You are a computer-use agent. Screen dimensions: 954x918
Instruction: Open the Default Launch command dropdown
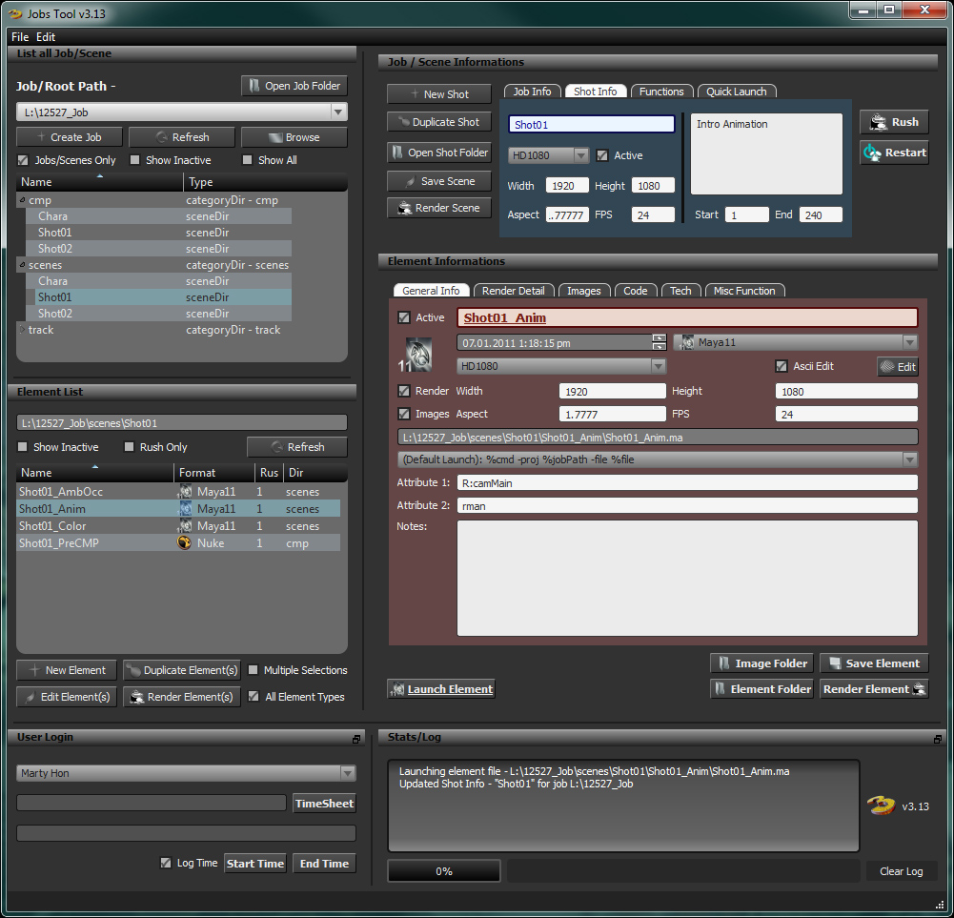pos(909,459)
